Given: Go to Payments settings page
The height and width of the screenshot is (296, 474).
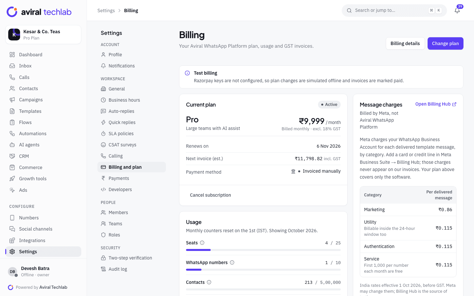Looking at the screenshot, I should pos(132,178).
